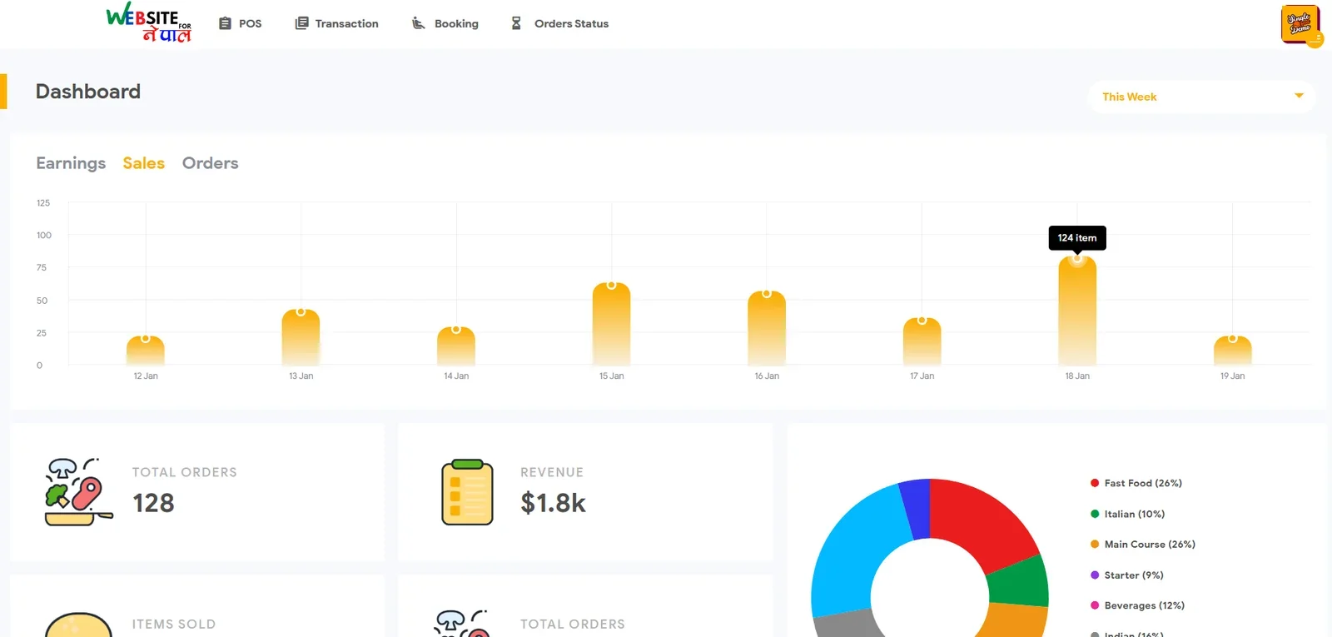Toggle Main Course (26%) legend entry

(1142, 545)
